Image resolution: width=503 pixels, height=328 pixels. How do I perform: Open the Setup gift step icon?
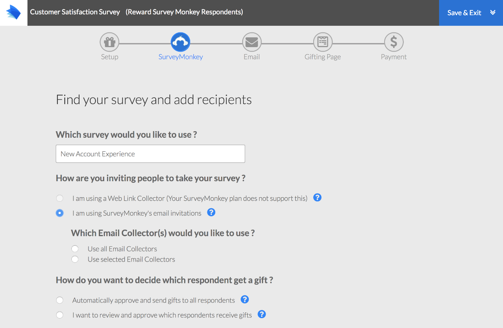(109, 42)
